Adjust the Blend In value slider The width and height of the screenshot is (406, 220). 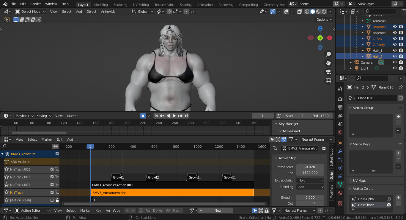pyautogui.click(x=310, y=197)
